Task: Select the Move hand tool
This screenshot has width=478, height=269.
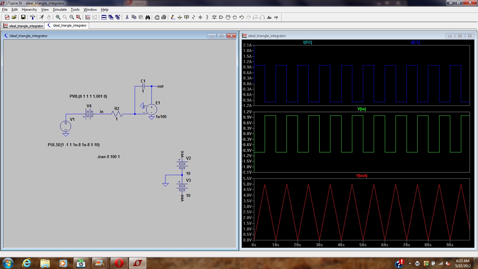Action: coord(228,17)
